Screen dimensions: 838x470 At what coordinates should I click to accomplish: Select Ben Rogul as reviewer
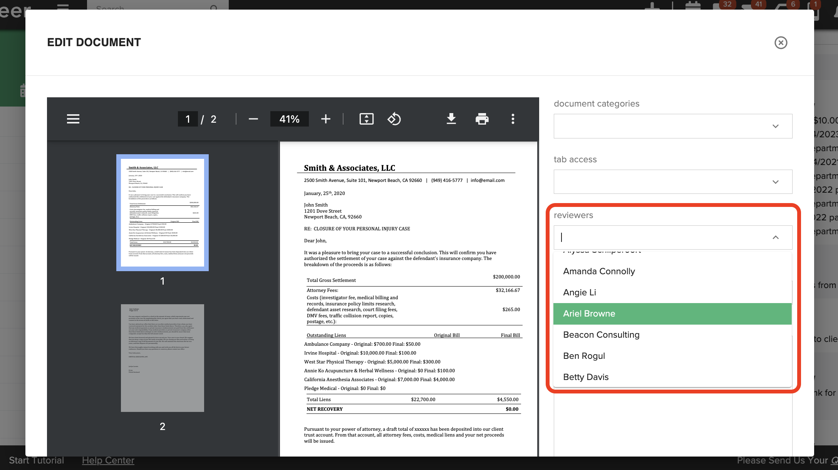(672, 356)
